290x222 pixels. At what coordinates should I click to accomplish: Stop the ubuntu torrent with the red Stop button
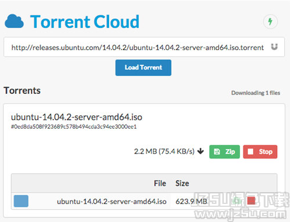[x=260, y=151]
